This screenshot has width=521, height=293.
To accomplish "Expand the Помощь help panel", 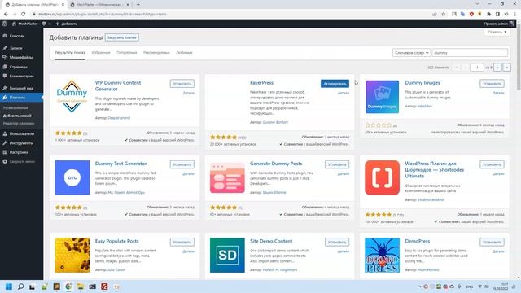I will point(497,32).
